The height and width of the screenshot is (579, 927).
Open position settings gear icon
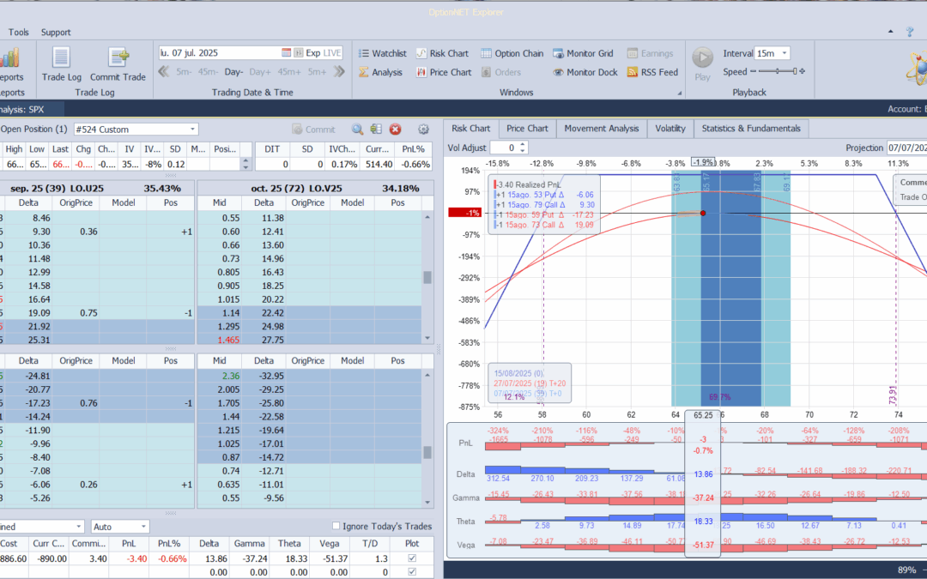coord(423,130)
